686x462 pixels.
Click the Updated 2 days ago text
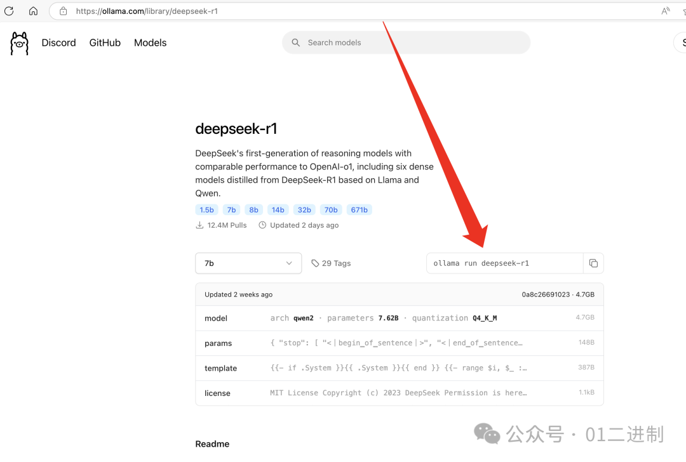tap(304, 225)
